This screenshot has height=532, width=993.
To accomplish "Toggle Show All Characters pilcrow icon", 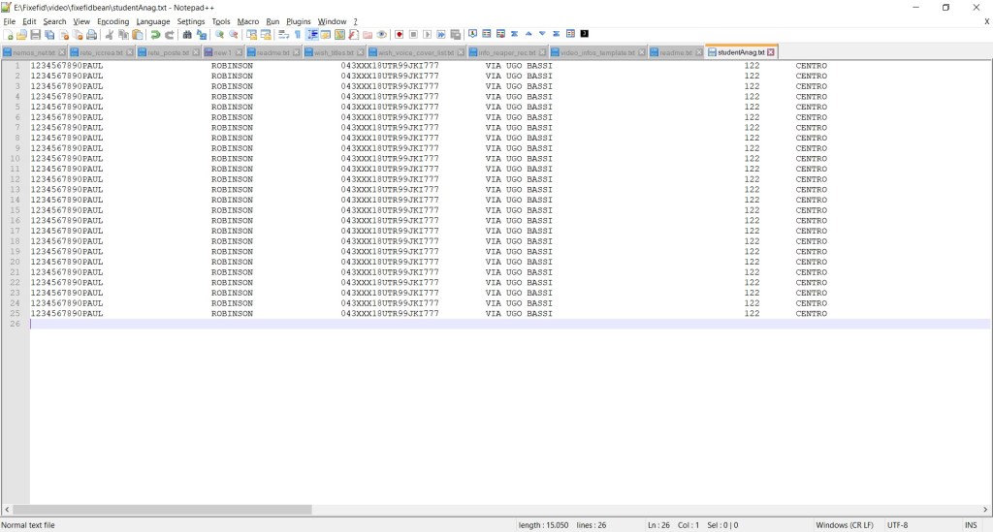I will tap(298, 35).
